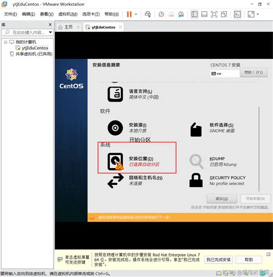Open the 虚拟机(M) menu
Image resolution: width=273 pixels, height=277 pixels.
pyautogui.click(x=68, y=14)
